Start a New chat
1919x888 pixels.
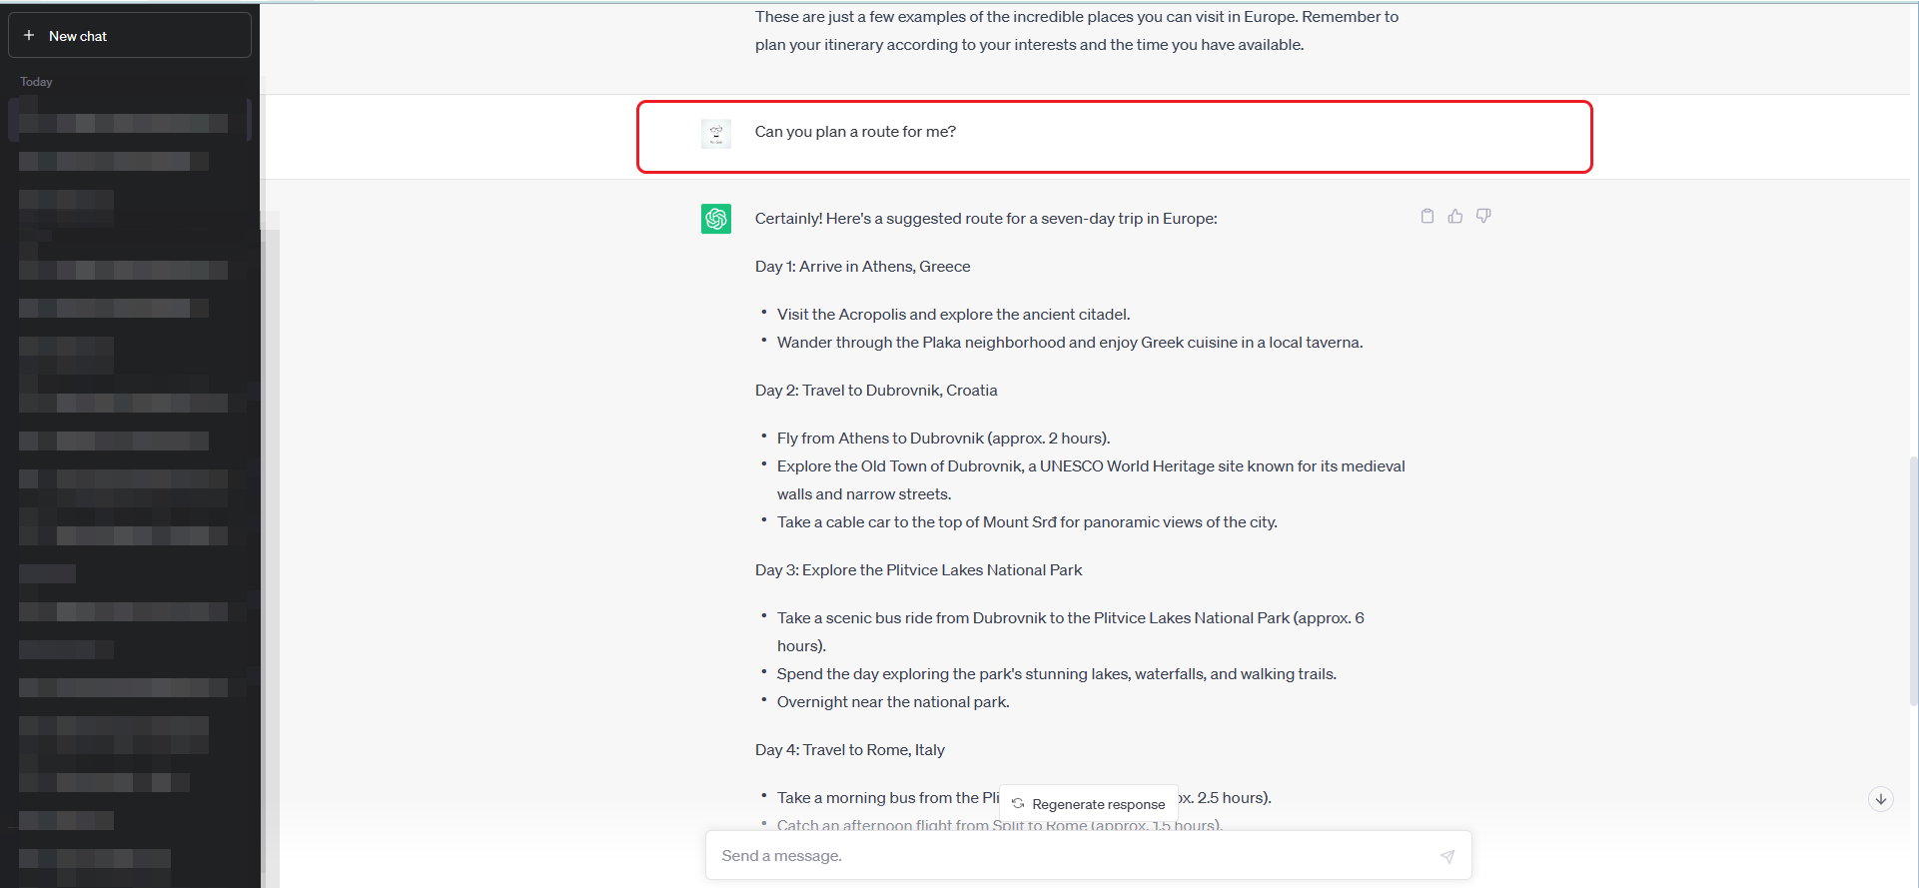129,35
